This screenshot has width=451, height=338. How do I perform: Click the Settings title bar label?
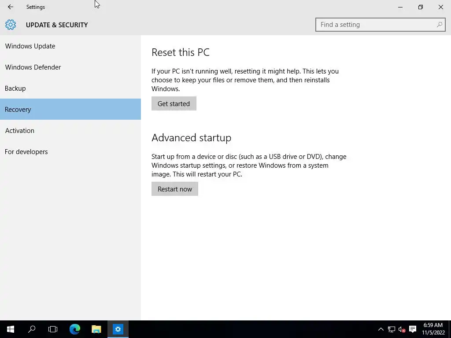[x=36, y=7]
